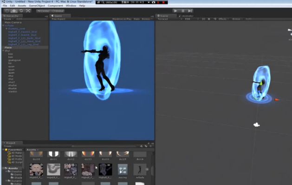Switch to the Animator tab
Screen dimensions: 292x185
click(x=186, y=16)
